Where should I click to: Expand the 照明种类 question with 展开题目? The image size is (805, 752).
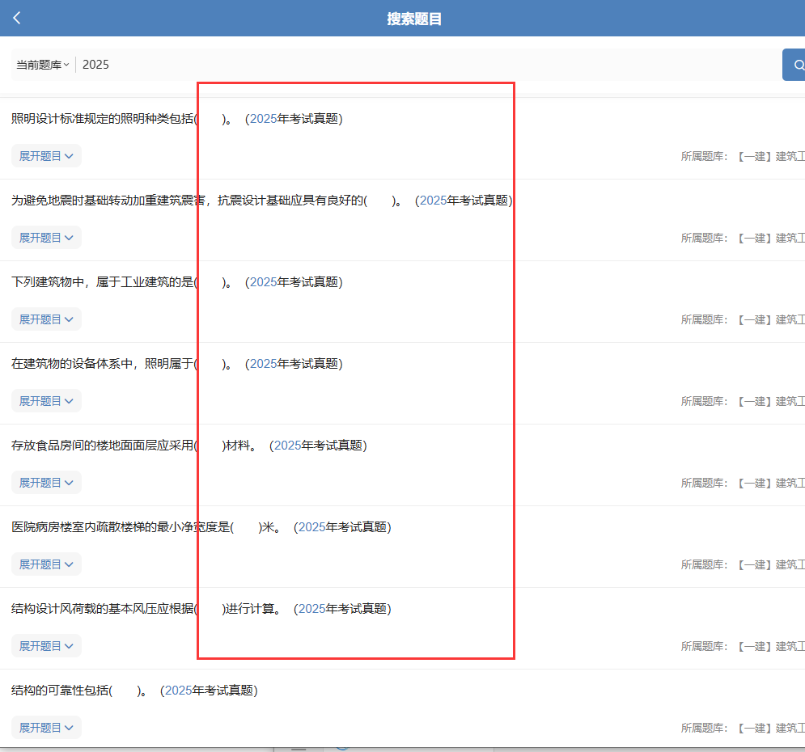coord(46,156)
